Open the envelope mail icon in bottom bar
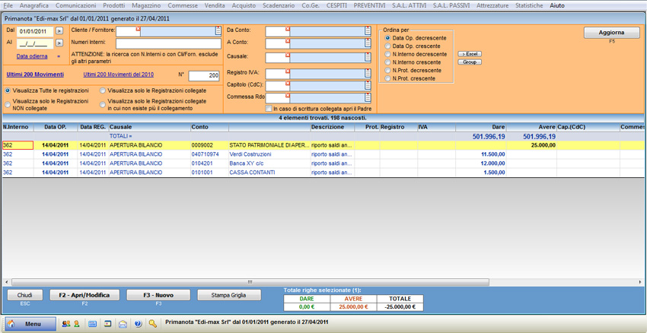 coord(123,324)
